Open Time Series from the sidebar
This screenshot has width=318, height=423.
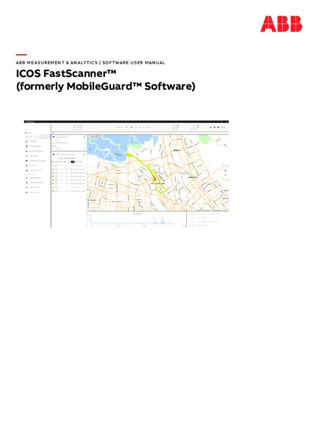click(27, 141)
